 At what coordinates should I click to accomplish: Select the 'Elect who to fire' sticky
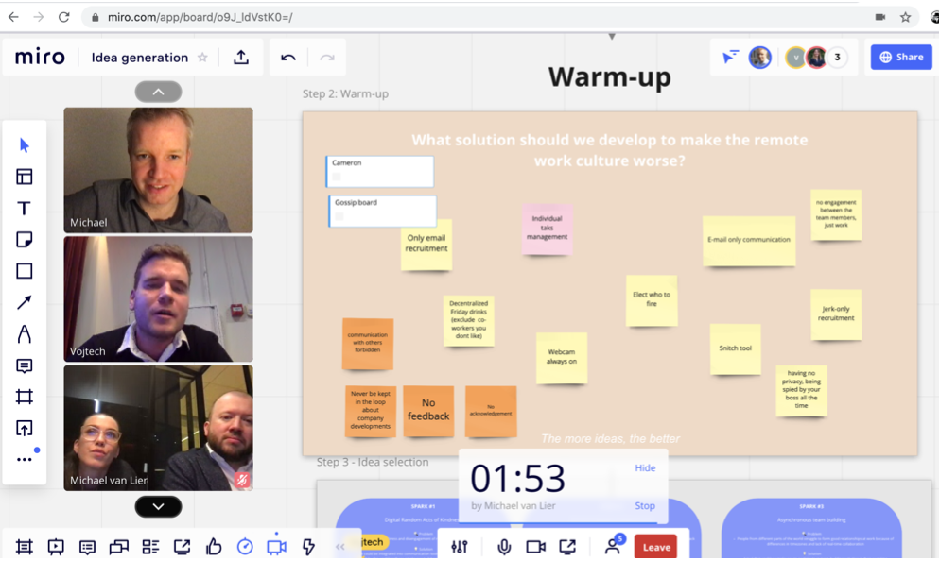coord(652,300)
